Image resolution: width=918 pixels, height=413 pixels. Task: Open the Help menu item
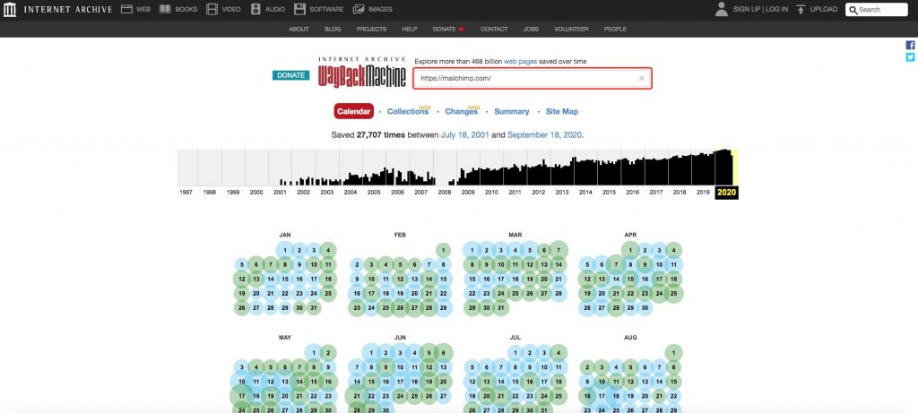pyautogui.click(x=409, y=30)
